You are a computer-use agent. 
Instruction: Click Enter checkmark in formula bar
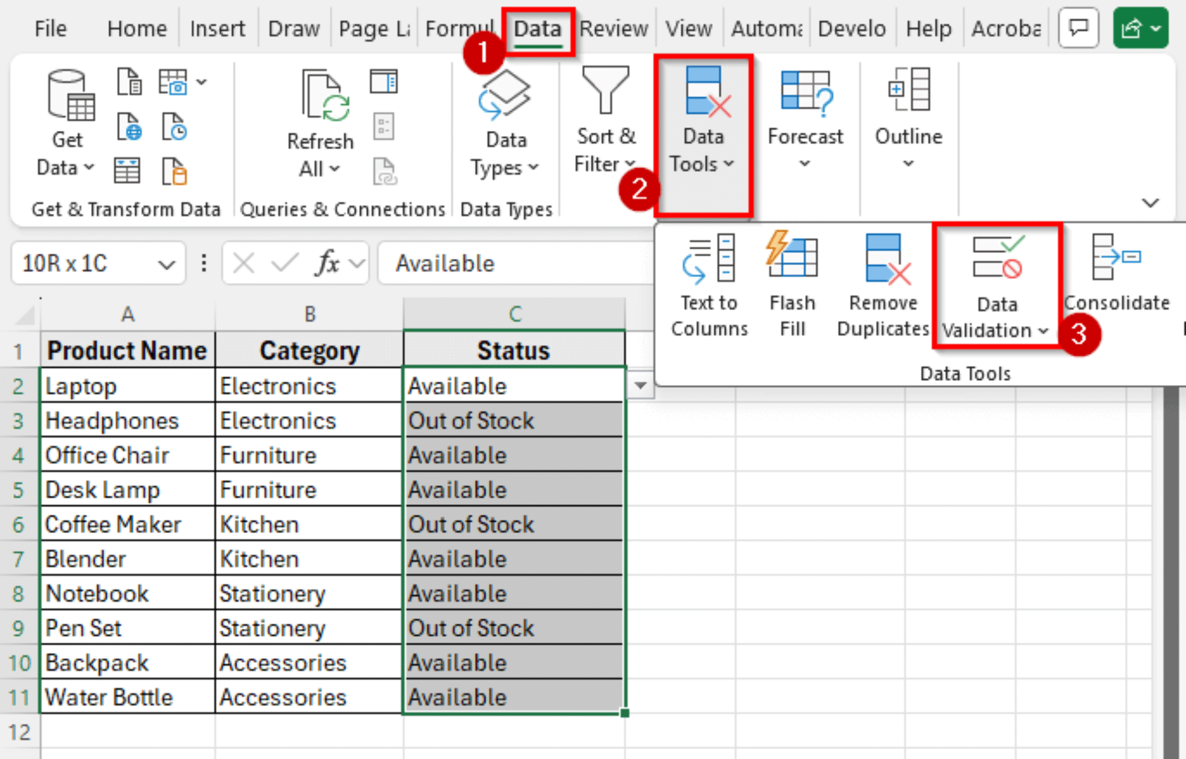pyautogui.click(x=285, y=264)
